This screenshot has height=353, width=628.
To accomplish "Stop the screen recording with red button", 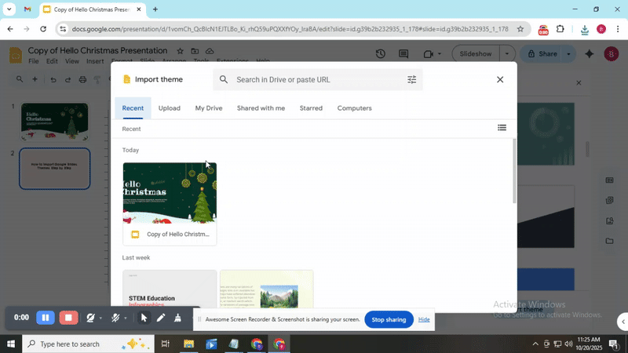I will click(69, 318).
